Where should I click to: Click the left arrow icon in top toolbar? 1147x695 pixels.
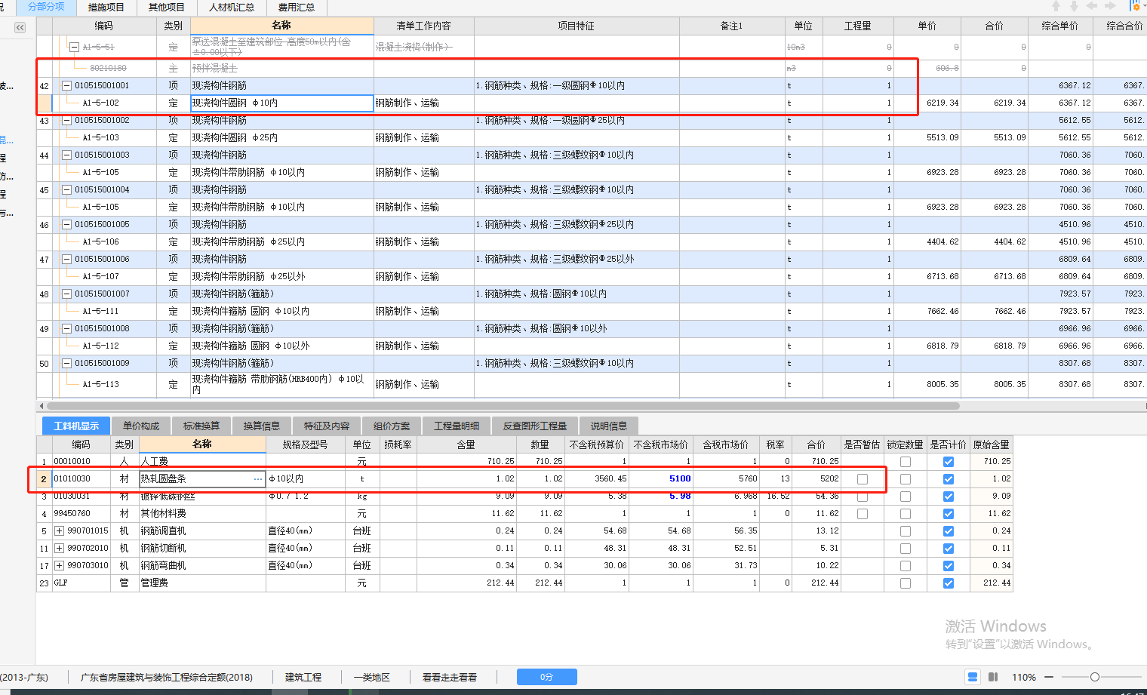(x=1092, y=6)
